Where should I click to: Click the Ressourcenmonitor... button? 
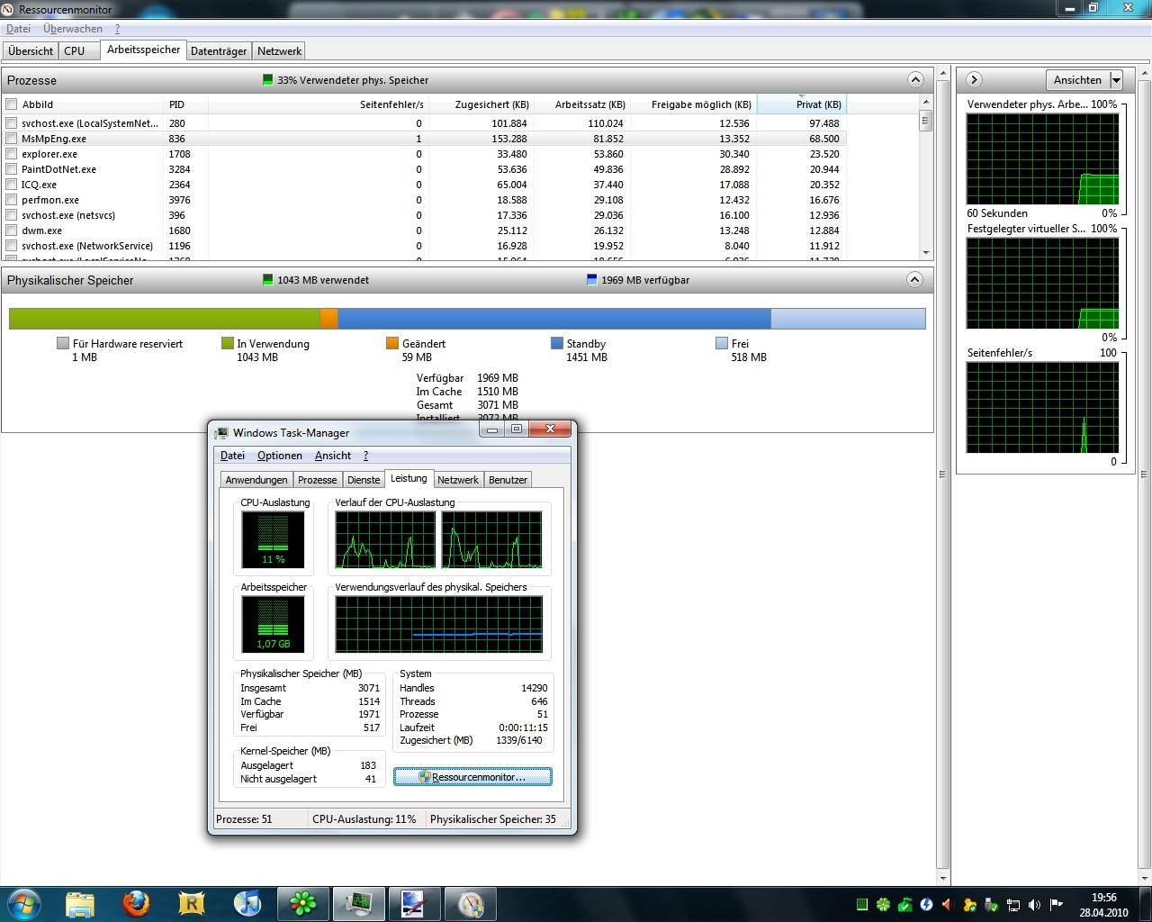pos(472,777)
